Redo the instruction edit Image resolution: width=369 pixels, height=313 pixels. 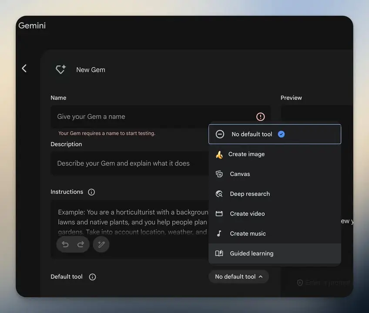81,245
